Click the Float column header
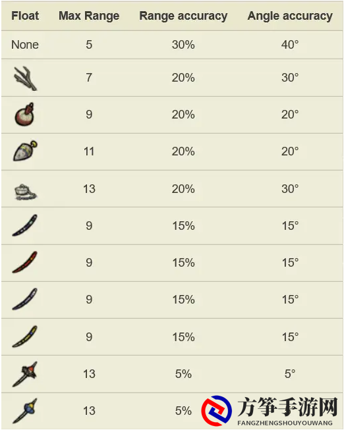Viewport: 344px width, 430px height. point(25,16)
